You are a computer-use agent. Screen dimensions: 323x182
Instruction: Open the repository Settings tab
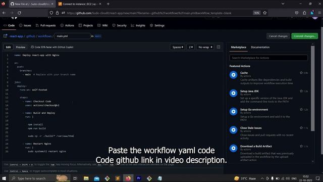[157, 25]
